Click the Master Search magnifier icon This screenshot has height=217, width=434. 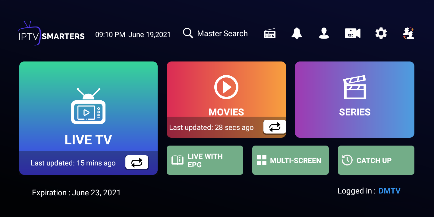point(188,33)
